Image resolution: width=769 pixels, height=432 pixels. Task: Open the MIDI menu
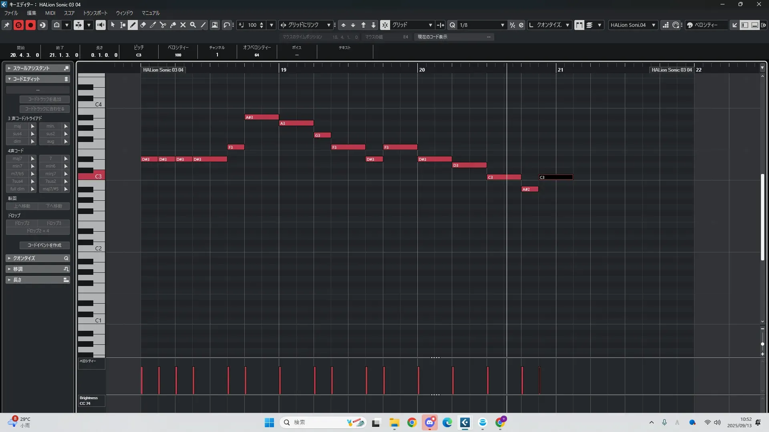click(x=50, y=13)
